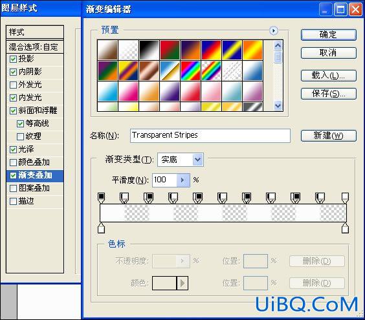Click the last opacity stop at right end

tap(345, 198)
